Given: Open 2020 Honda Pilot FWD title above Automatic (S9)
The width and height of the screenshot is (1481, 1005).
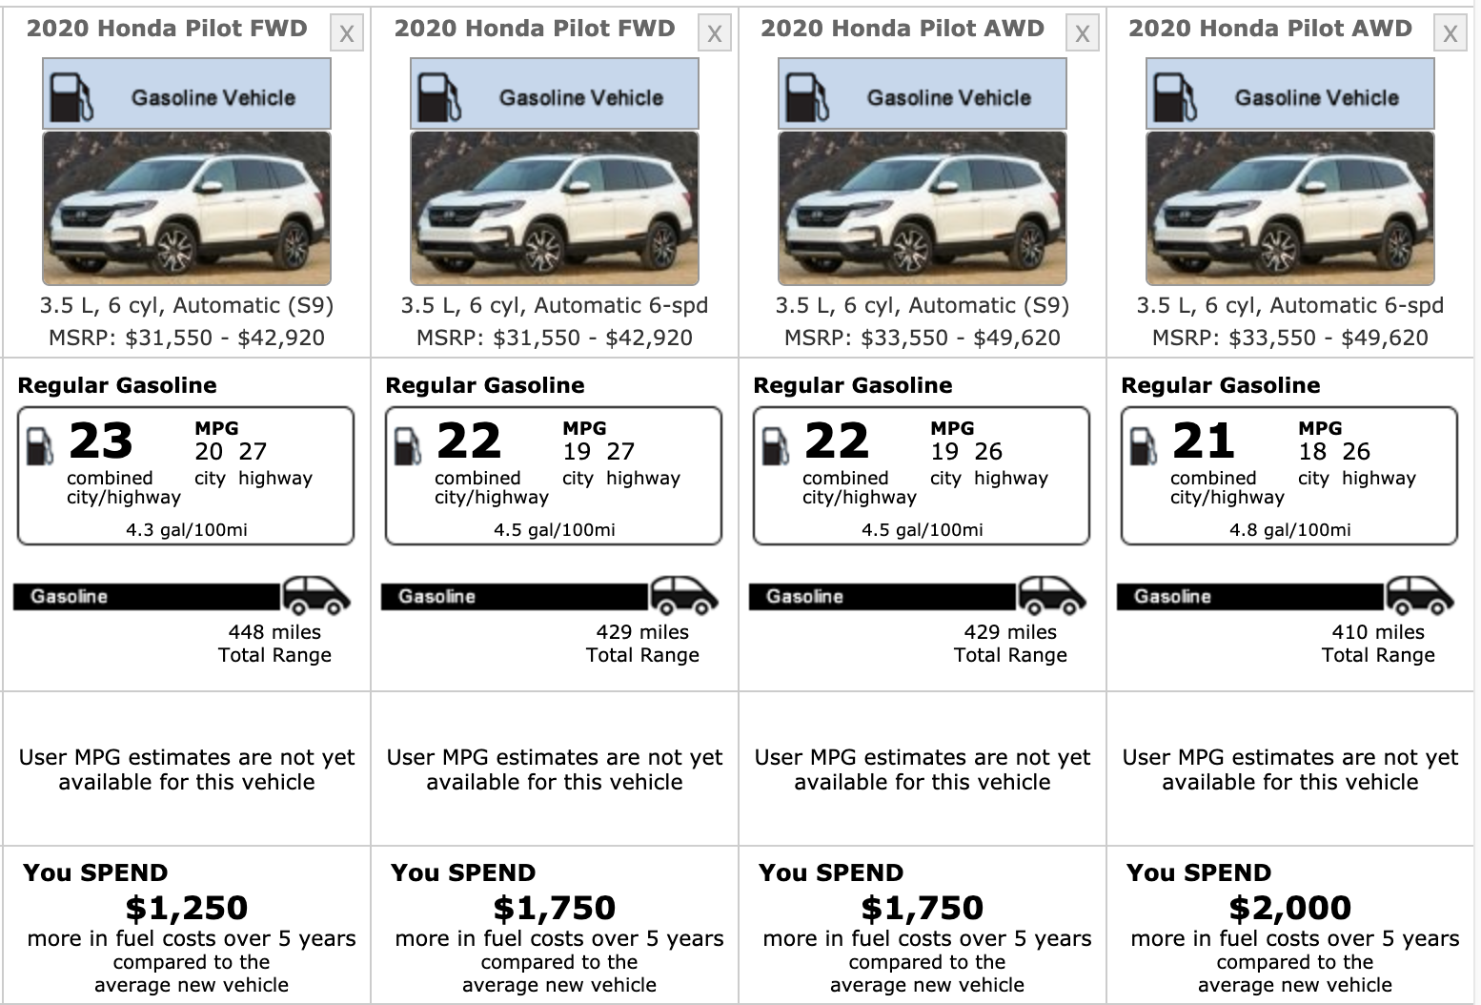Looking at the screenshot, I should tap(167, 29).
